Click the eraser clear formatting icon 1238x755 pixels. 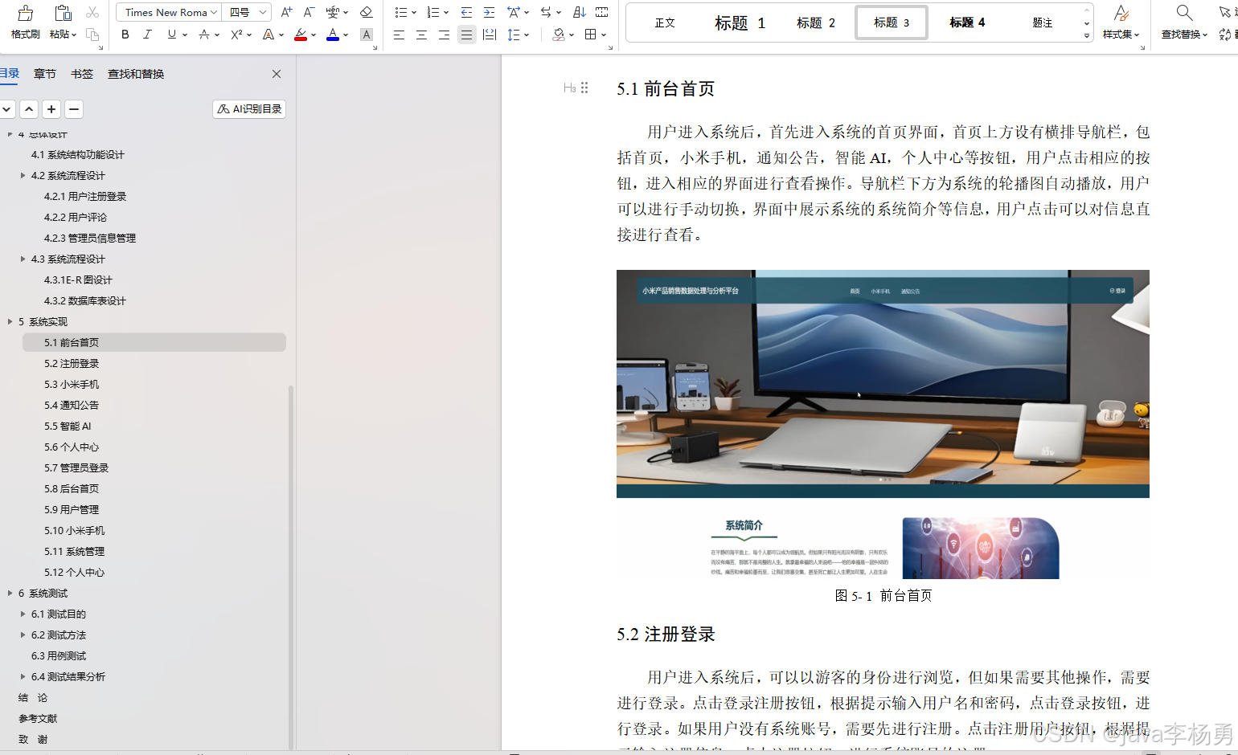[x=366, y=12]
